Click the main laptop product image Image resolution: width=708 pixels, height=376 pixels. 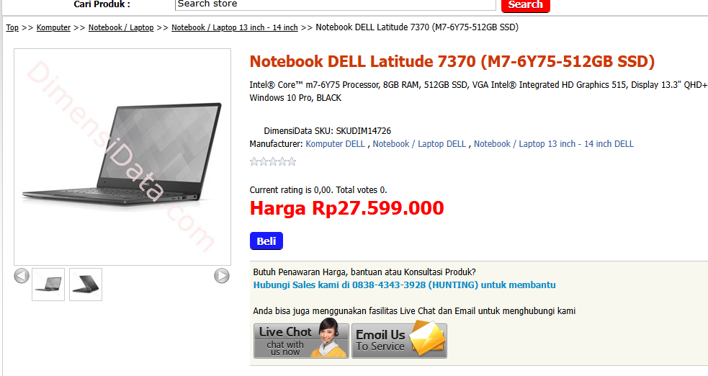122,156
